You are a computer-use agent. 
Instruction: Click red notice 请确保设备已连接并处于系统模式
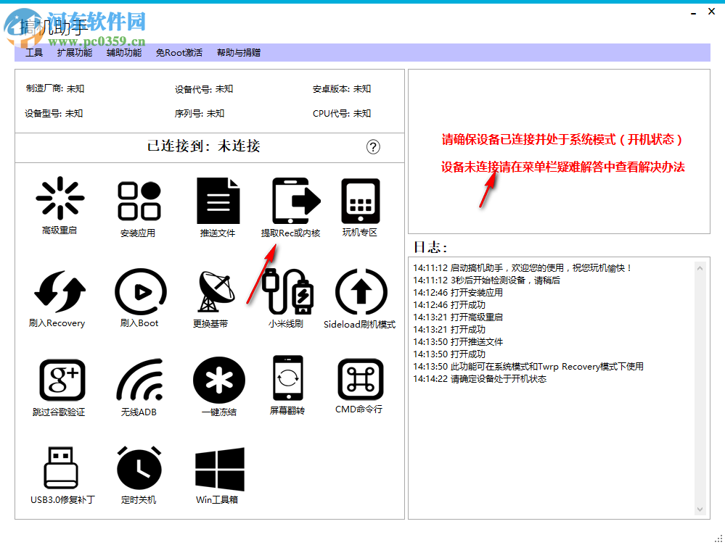pos(562,139)
